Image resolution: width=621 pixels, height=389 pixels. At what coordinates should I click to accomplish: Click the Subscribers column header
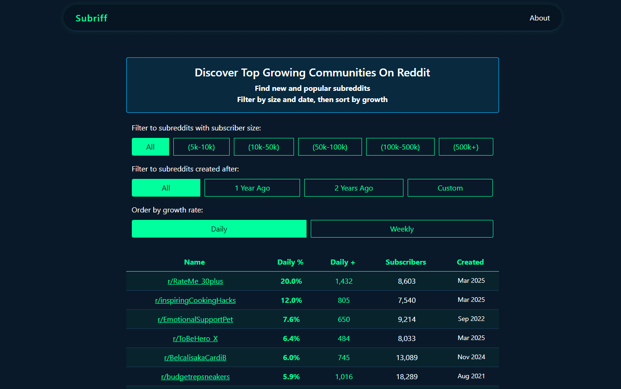click(406, 262)
